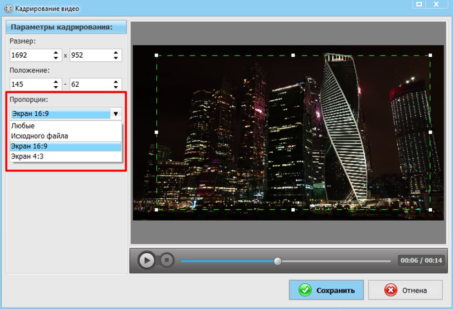Decrease Y position with down arrow
Screen dimensions: 453x309
116,88
